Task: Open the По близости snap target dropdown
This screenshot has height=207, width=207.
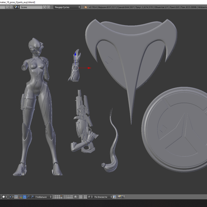Action: pyautogui.click(x=103, y=197)
